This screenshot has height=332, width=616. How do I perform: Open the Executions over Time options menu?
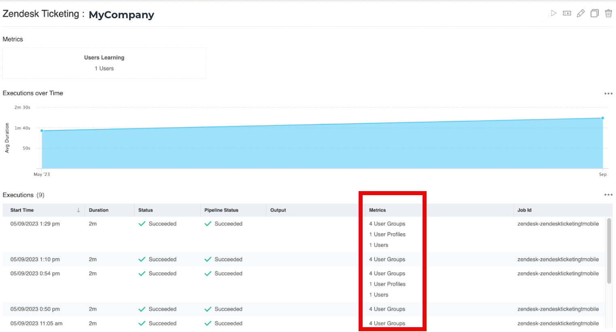(608, 94)
